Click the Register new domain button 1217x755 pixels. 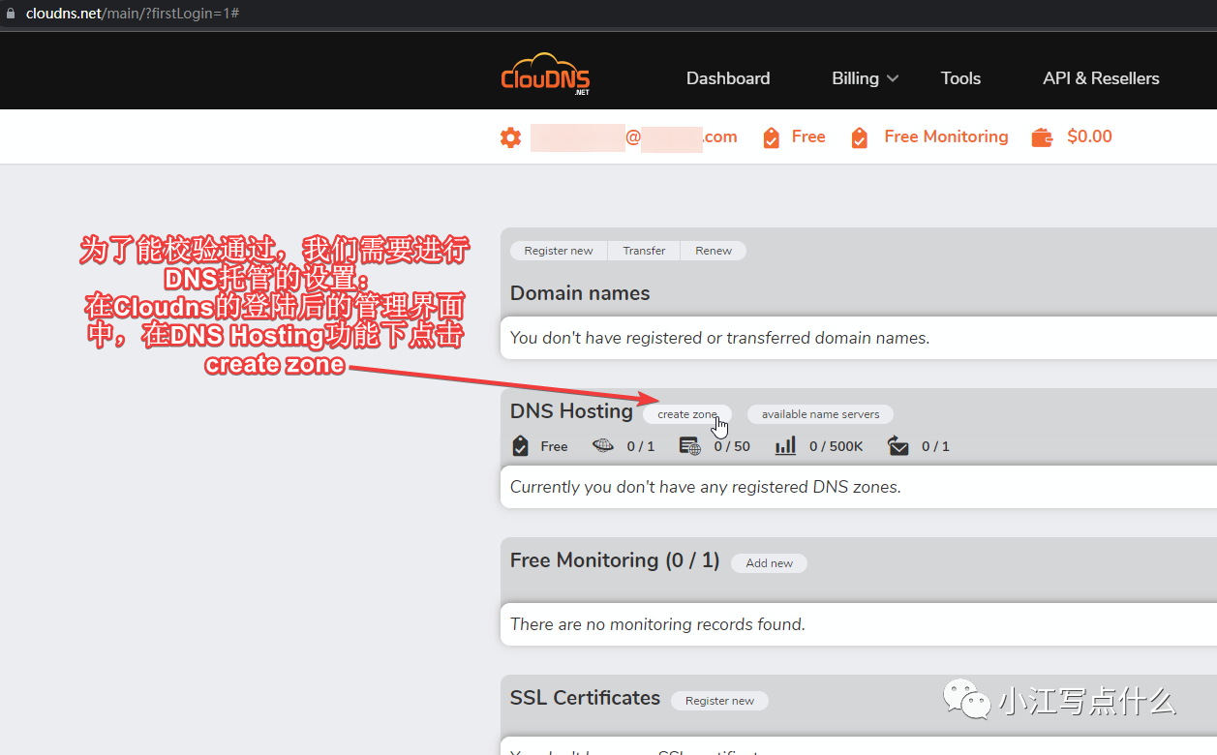(x=559, y=251)
